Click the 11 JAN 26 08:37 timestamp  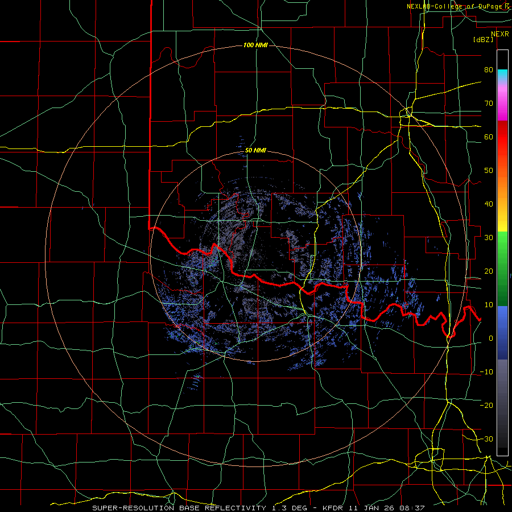point(387,508)
